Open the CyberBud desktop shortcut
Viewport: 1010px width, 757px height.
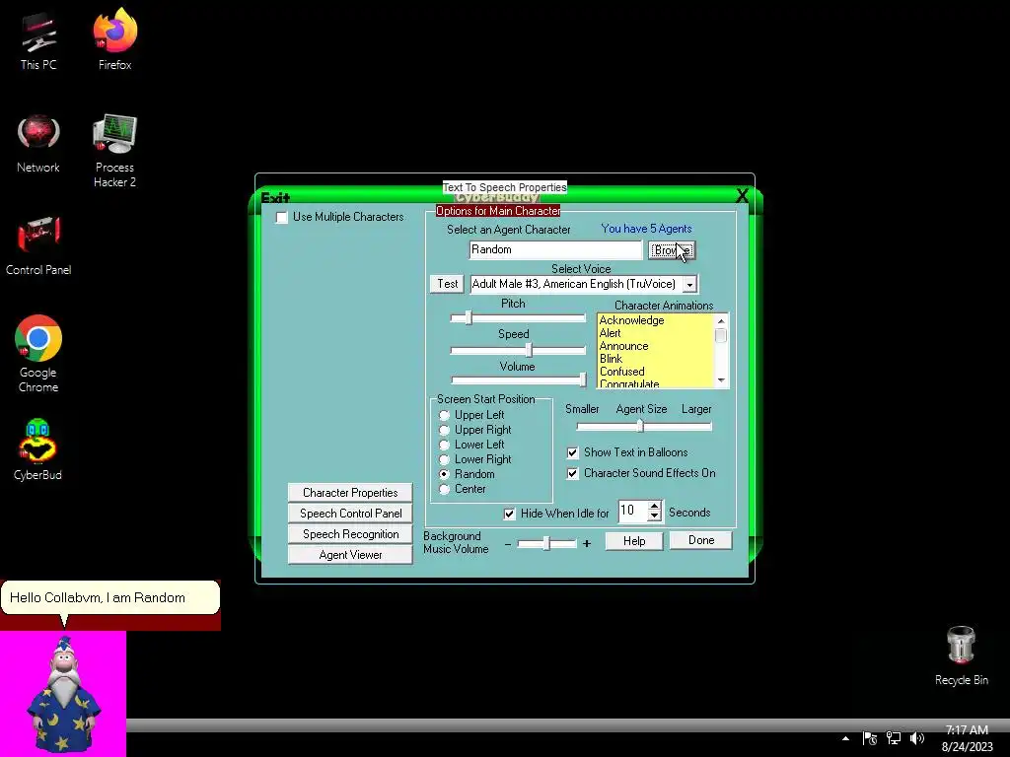38,449
